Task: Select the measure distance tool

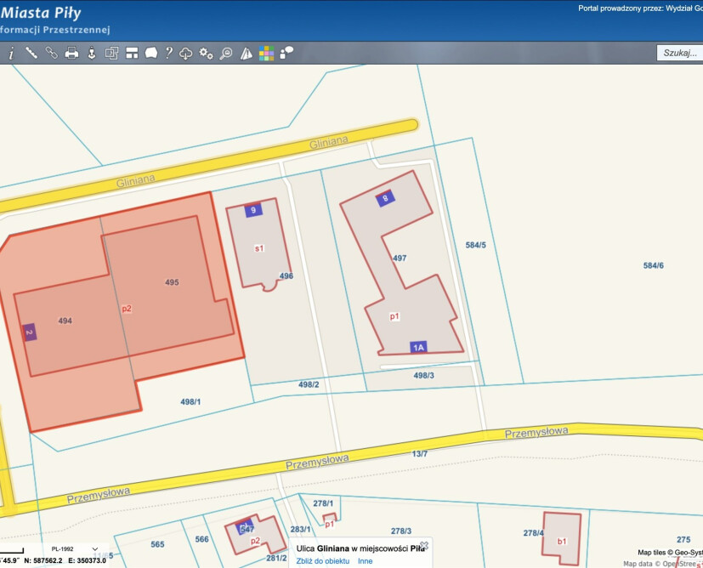Action: pyautogui.click(x=31, y=53)
